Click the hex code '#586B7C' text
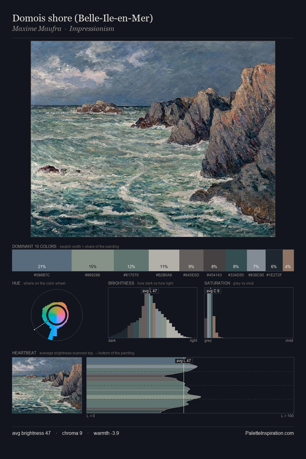Viewport: 306px width, 459px height. (42, 275)
